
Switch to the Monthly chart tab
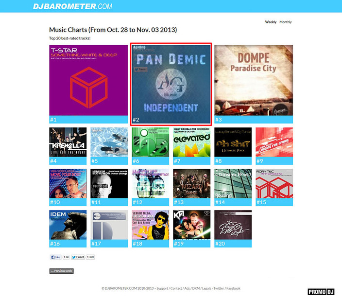tap(286, 22)
